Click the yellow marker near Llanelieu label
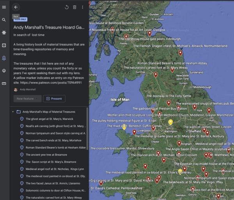The width and height of the screenshot is (234, 200). (180, 172)
